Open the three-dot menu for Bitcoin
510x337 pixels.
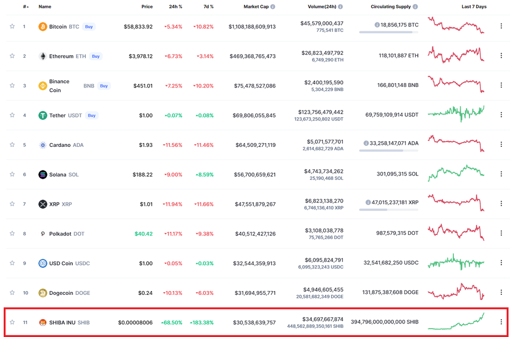click(501, 26)
